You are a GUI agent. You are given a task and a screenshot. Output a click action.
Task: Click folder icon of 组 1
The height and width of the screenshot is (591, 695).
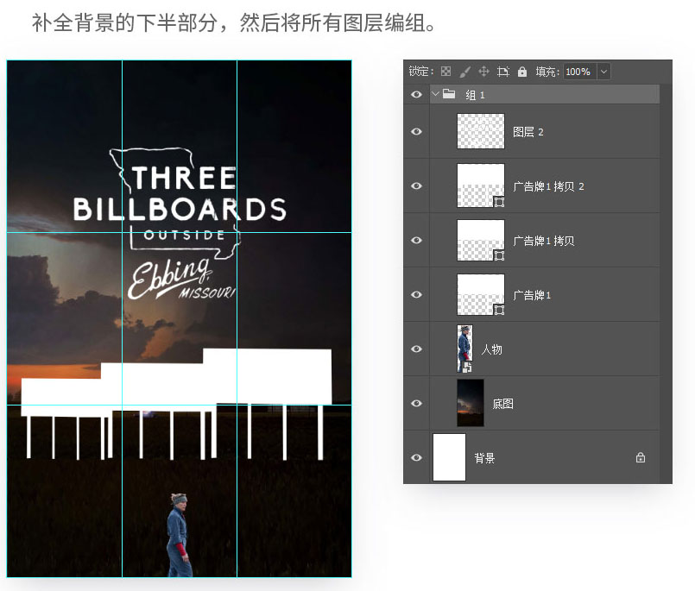pos(449,94)
